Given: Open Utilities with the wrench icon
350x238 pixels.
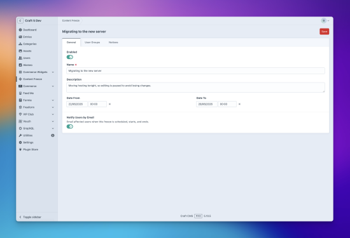Looking at the screenshot, I should coord(25,135).
